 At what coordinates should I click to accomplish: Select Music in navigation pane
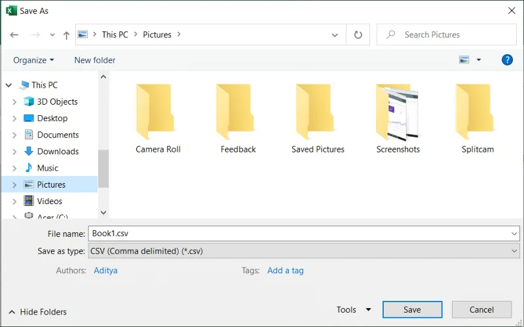(x=47, y=168)
